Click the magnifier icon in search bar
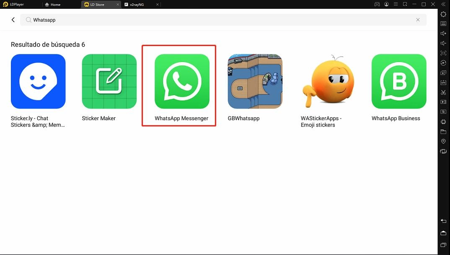The height and width of the screenshot is (255, 450). tap(28, 20)
